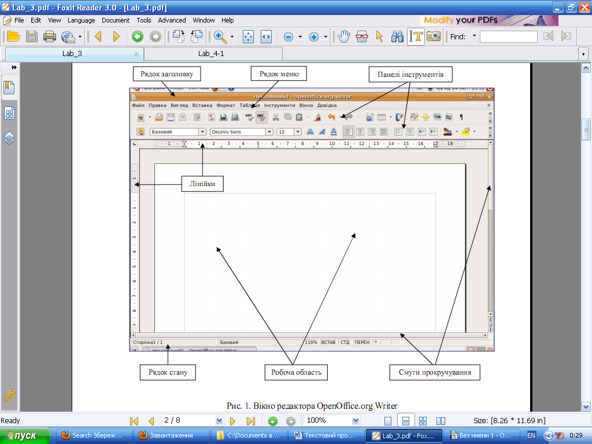This screenshot has height=444, width=592.
Task: Open the Layers panel
Action: (9, 138)
